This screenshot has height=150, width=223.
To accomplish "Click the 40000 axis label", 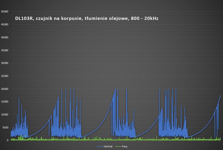I will point(5,37).
